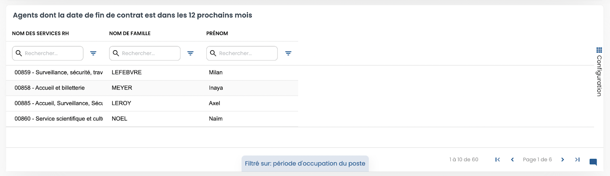Expand the Configuration side panel
The height and width of the screenshot is (176, 610).
(599, 71)
